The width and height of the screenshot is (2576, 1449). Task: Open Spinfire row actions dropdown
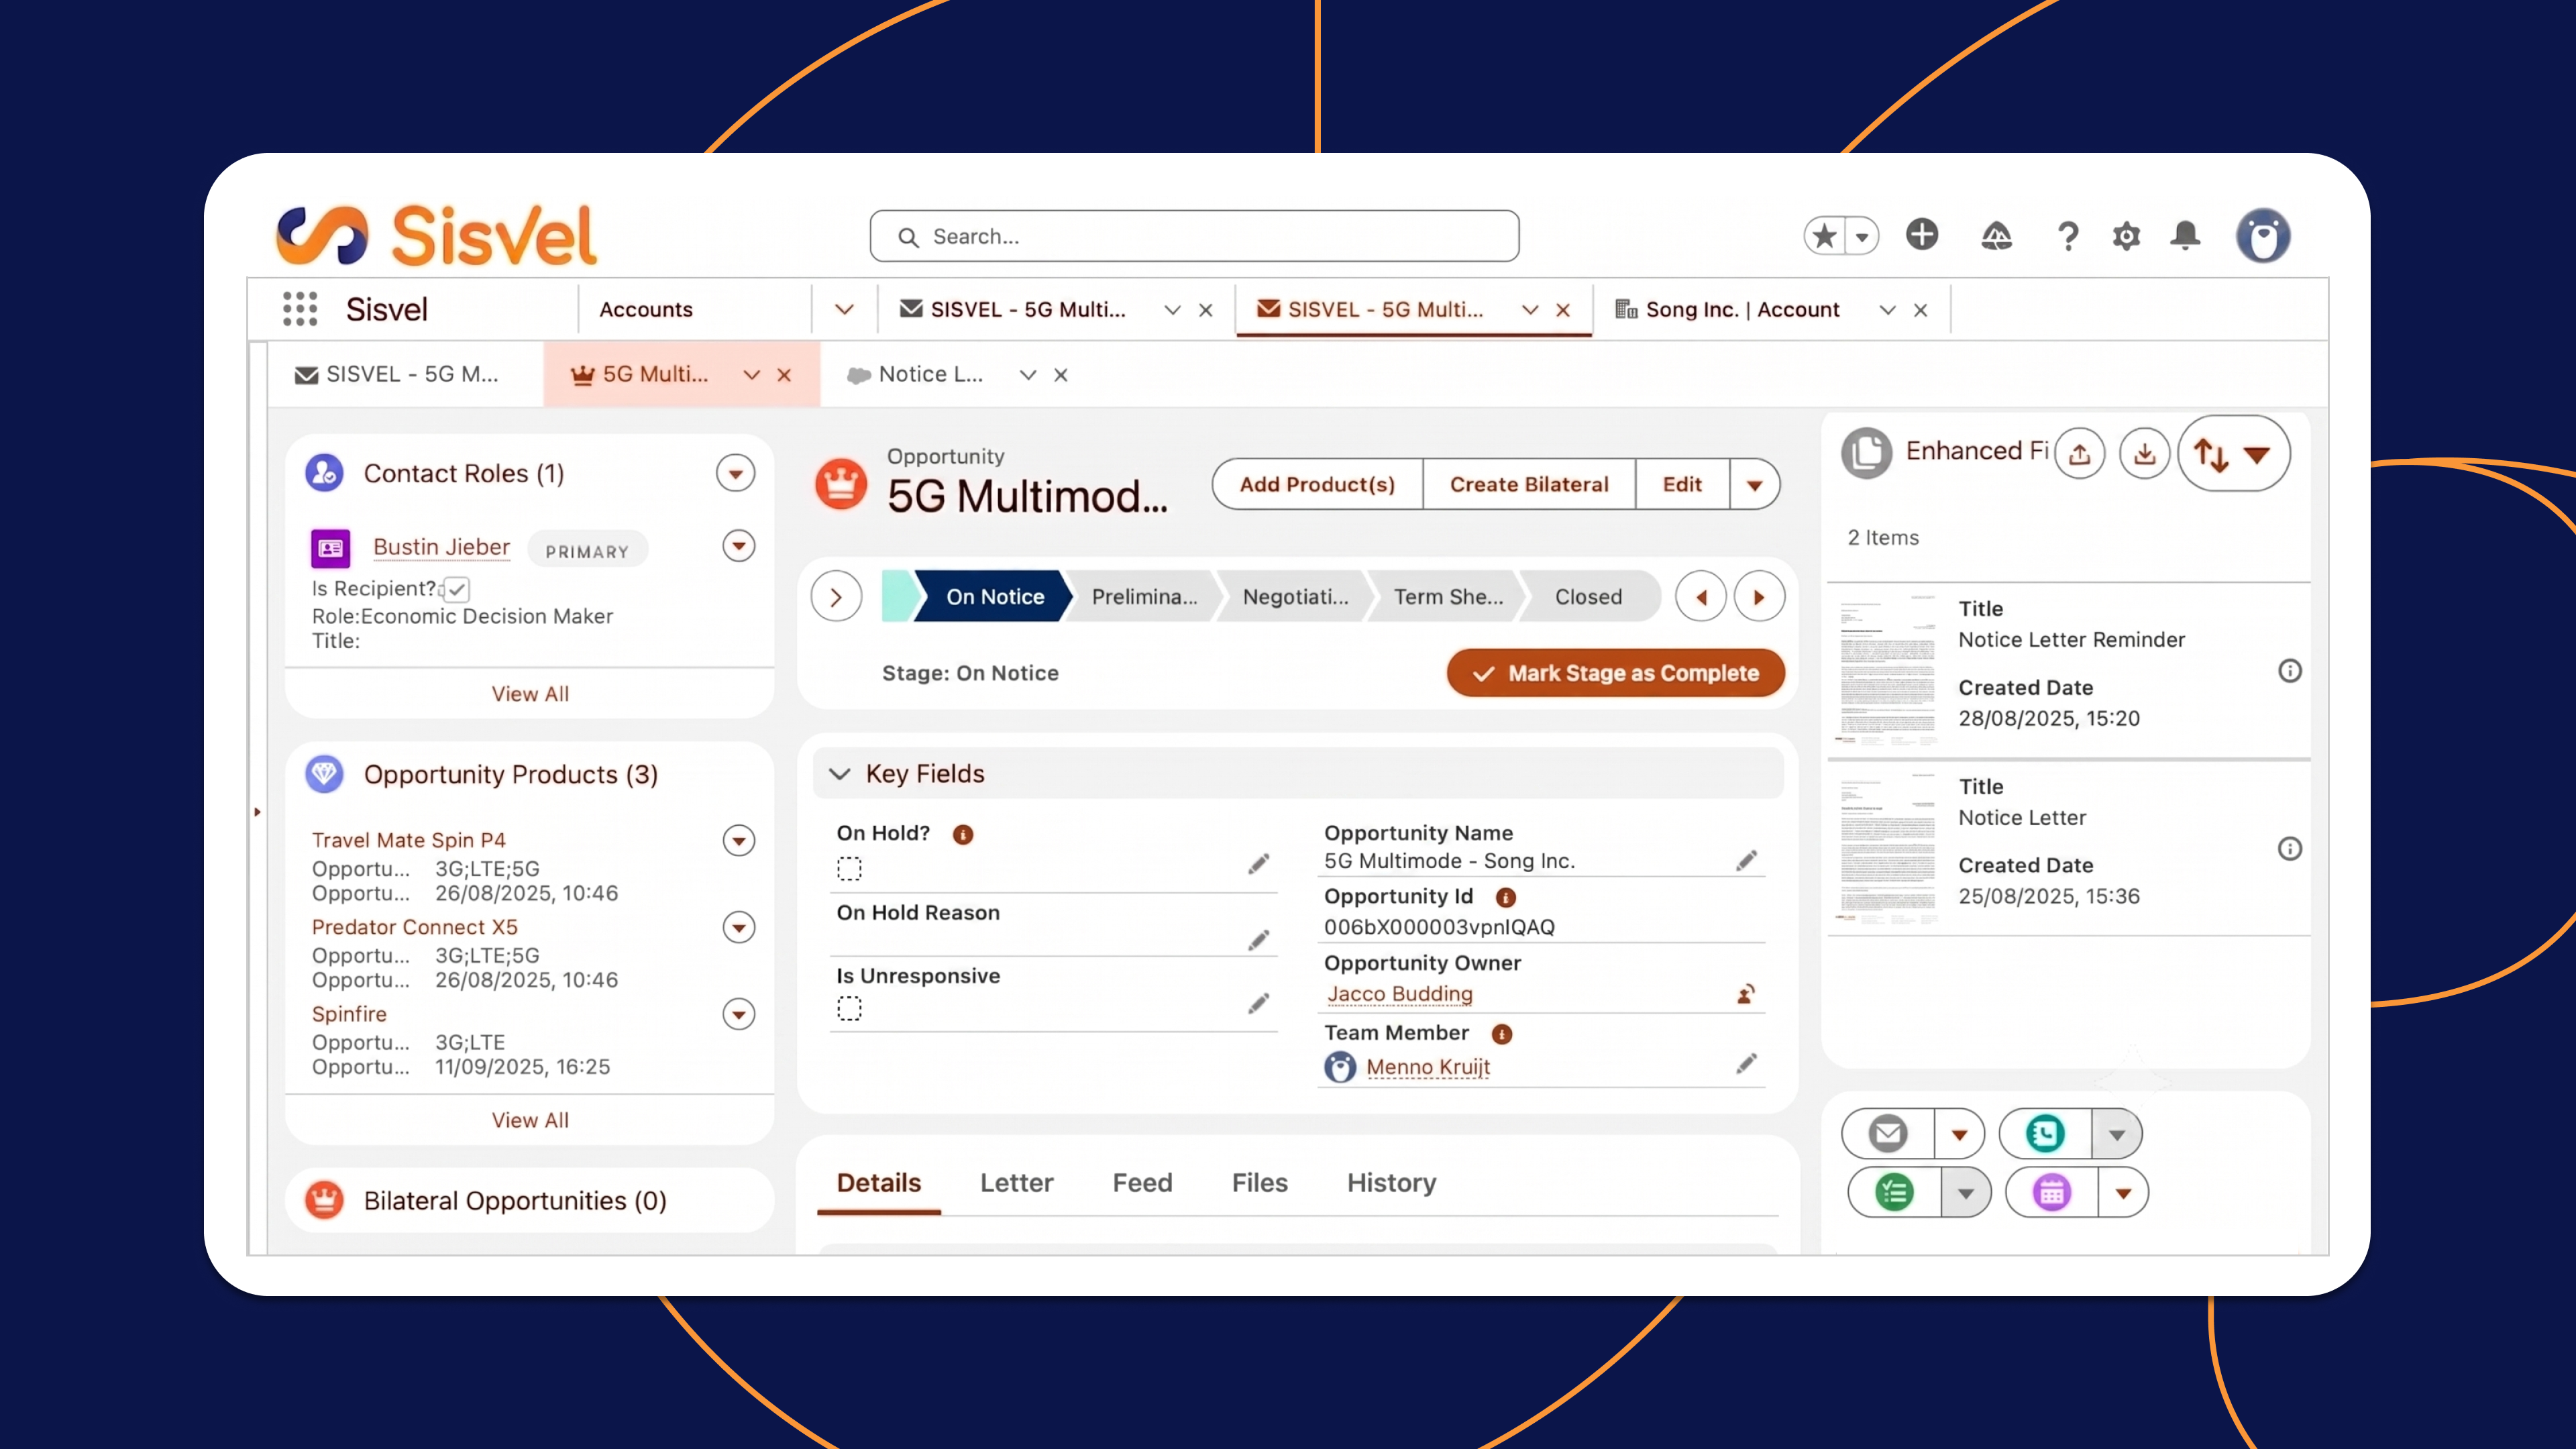(x=739, y=1015)
